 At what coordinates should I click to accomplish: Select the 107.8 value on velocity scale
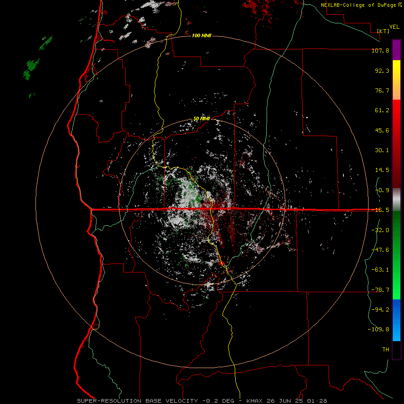(380, 50)
